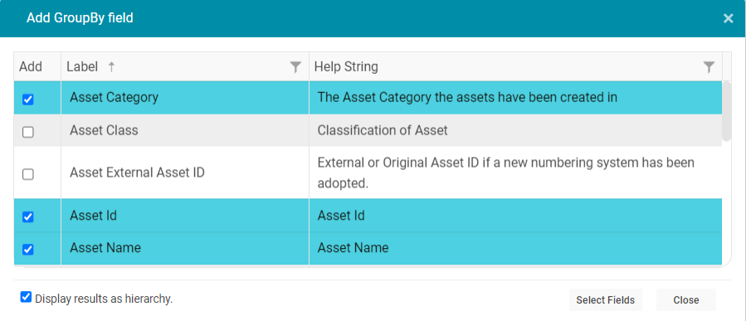Close the Add GroupBy field dialog
Image resolution: width=746 pixels, height=321 pixels.
click(x=728, y=18)
